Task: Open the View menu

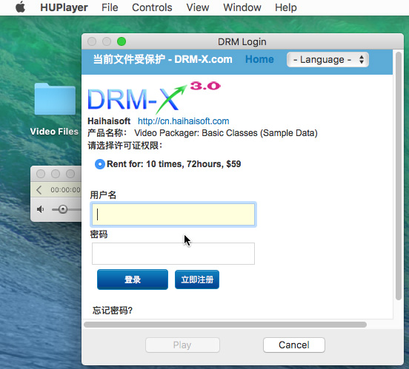Action: click(x=198, y=7)
